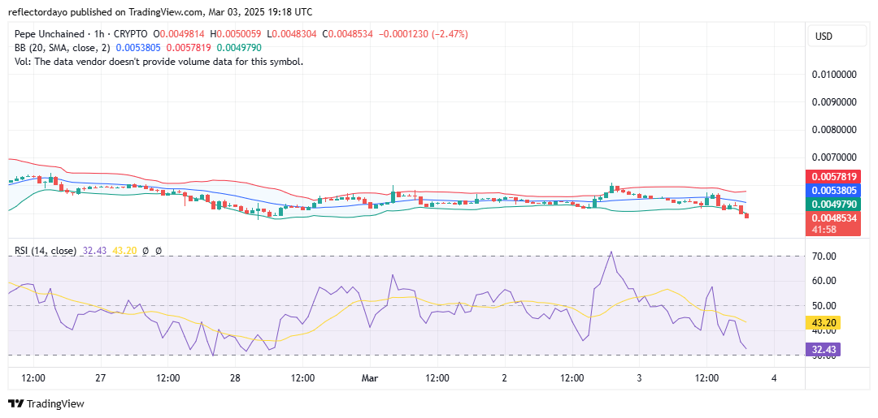Click the RSI 70.00 axis label
The height and width of the screenshot is (418, 878).
824,256
